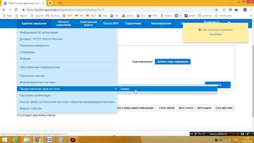Open a new browser tab with plus
The image size is (254, 143).
[50, 3]
